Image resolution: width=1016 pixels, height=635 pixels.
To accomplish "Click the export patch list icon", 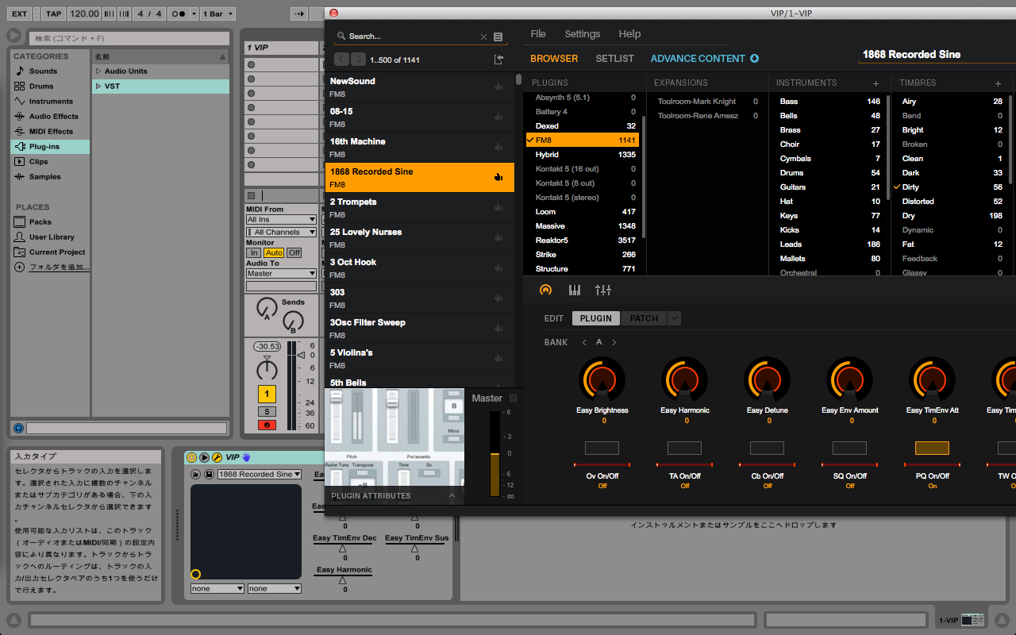I will pyautogui.click(x=498, y=60).
